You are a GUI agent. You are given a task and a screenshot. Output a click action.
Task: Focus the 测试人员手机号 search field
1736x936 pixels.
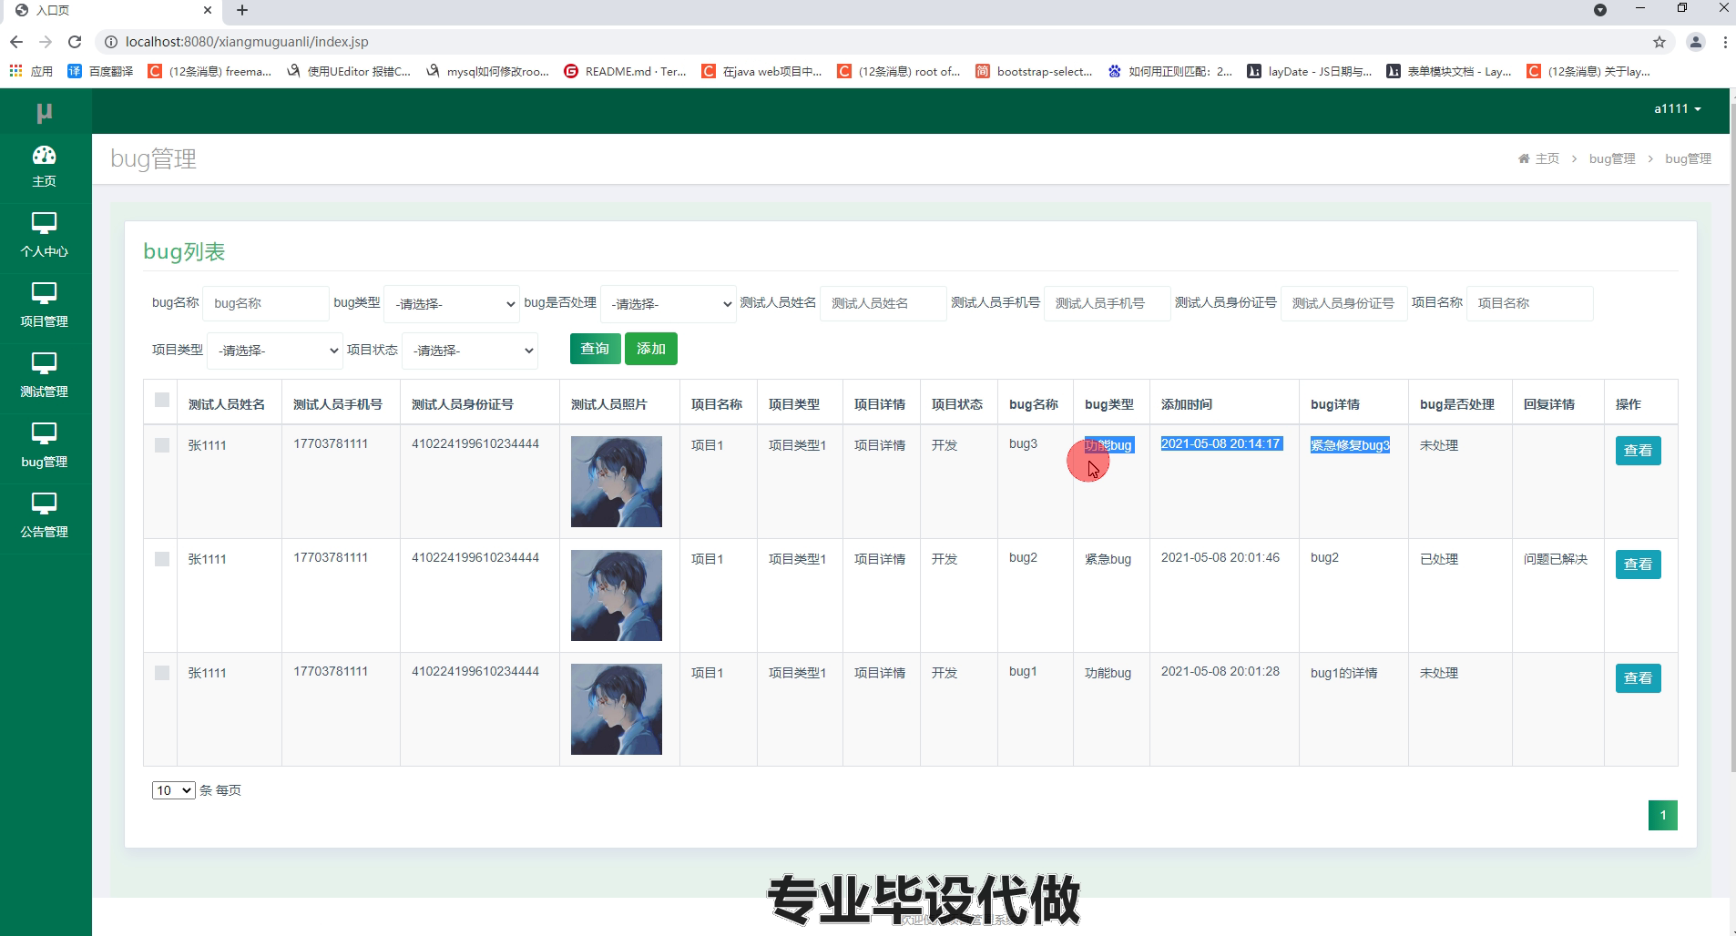[1108, 303]
